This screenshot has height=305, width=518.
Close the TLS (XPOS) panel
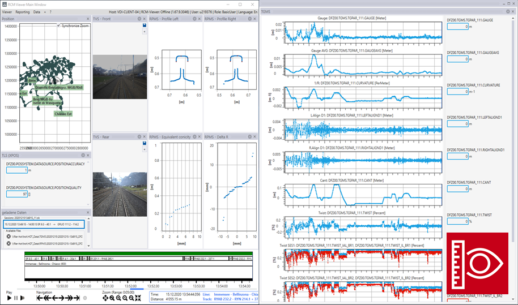tap(88, 155)
